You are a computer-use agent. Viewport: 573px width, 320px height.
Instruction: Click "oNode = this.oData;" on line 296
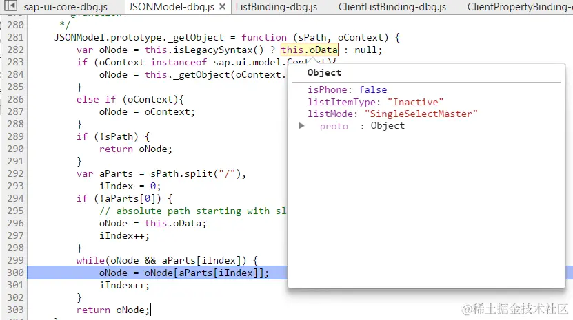153,223
